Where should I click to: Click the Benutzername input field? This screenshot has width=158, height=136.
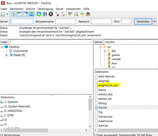66,22
